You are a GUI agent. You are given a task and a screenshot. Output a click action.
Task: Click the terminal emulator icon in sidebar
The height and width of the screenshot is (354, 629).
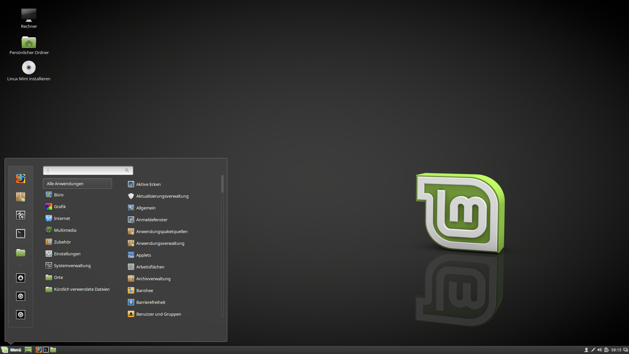(20, 233)
